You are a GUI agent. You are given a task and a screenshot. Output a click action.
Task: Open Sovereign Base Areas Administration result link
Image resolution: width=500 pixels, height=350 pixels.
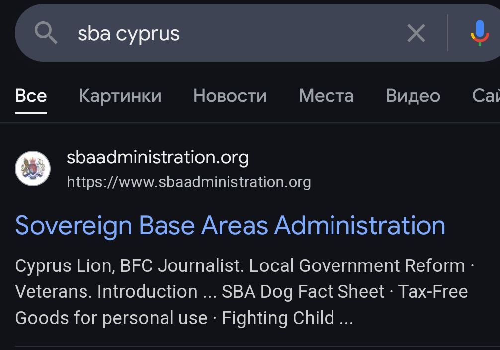pyautogui.click(x=230, y=226)
